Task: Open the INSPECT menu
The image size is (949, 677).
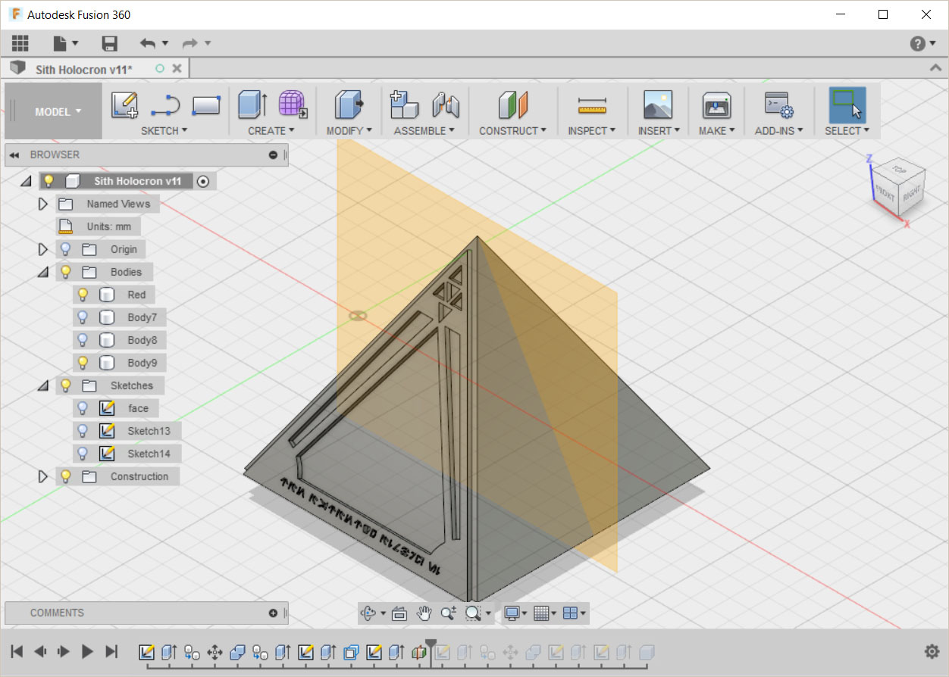Action: pyautogui.click(x=592, y=130)
